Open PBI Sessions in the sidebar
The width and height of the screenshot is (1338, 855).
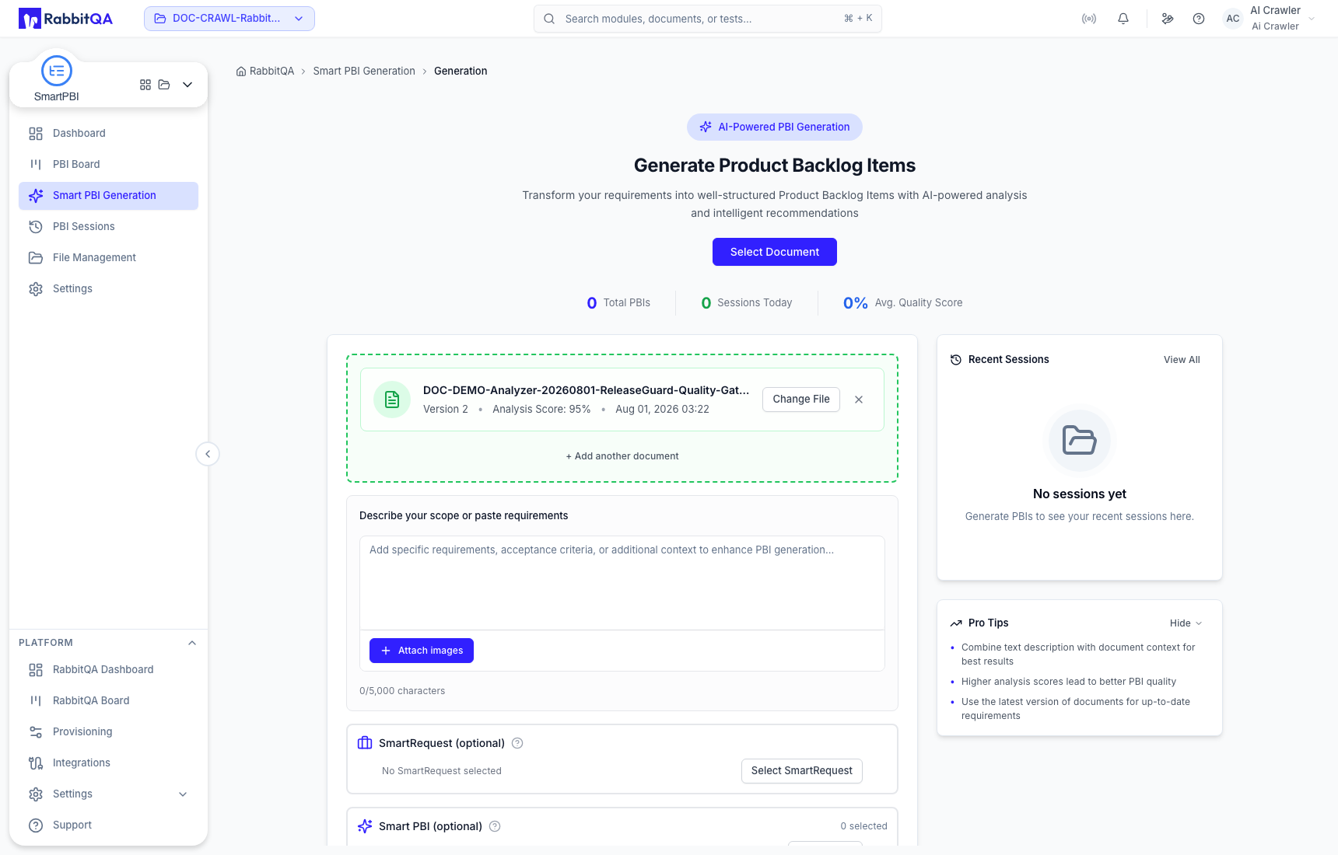108,227
